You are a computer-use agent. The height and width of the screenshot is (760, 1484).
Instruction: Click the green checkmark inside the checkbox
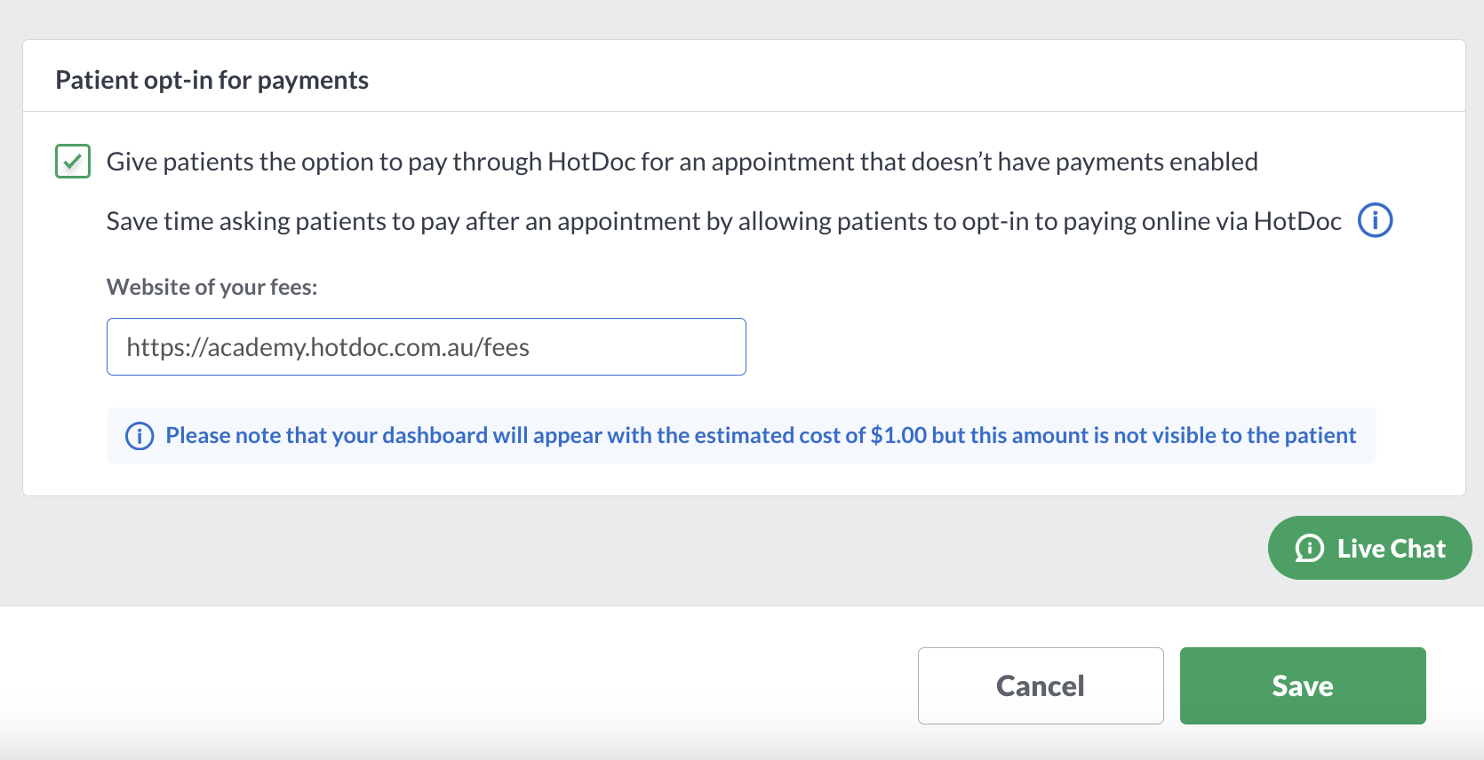pos(73,162)
